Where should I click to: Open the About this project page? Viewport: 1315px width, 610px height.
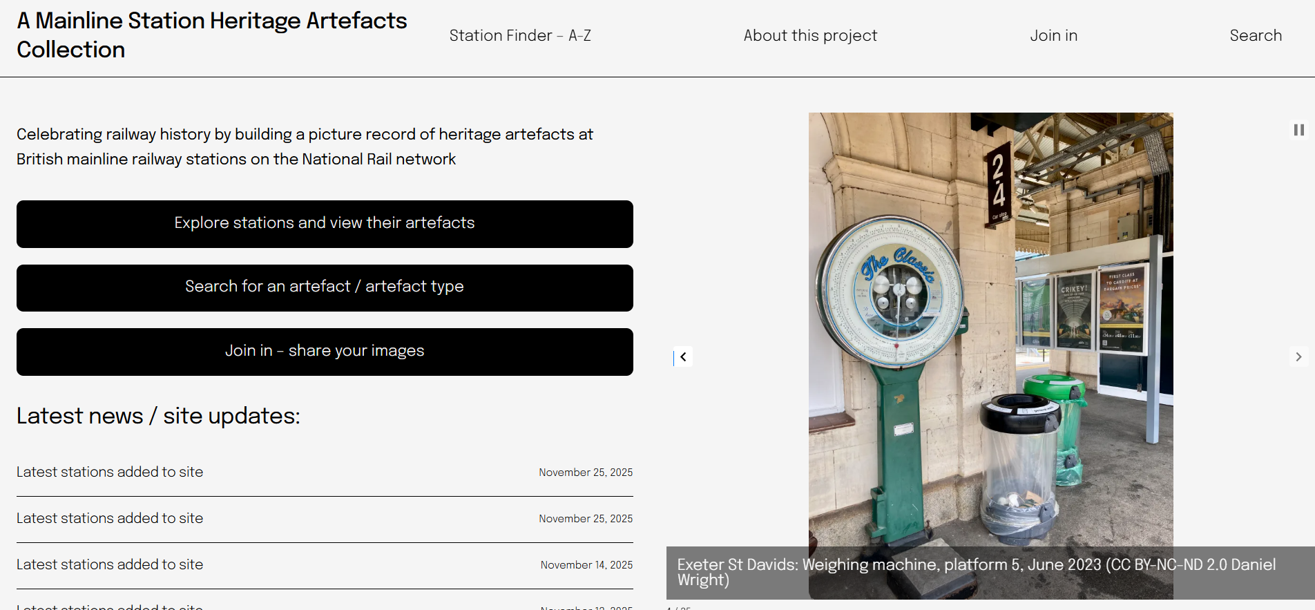coord(809,36)
